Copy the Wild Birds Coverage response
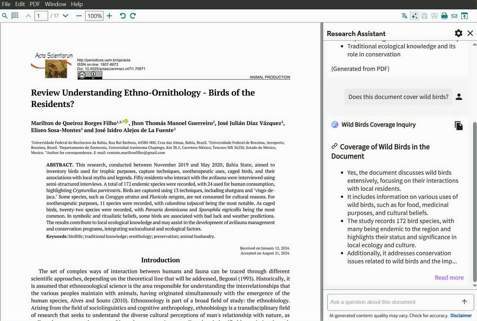This screenshot has height=321, width=477. click(459, 126)
